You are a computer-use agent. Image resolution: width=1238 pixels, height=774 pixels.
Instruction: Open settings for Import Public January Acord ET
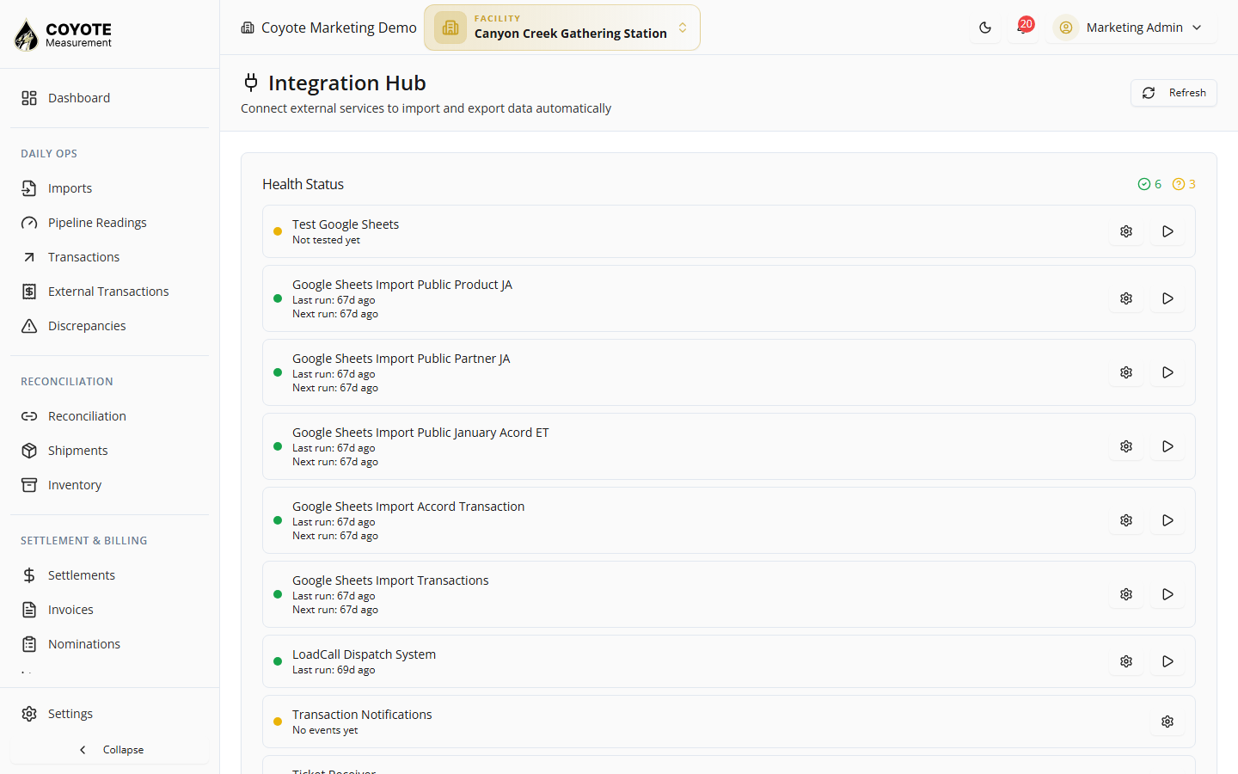[1126, 446]
